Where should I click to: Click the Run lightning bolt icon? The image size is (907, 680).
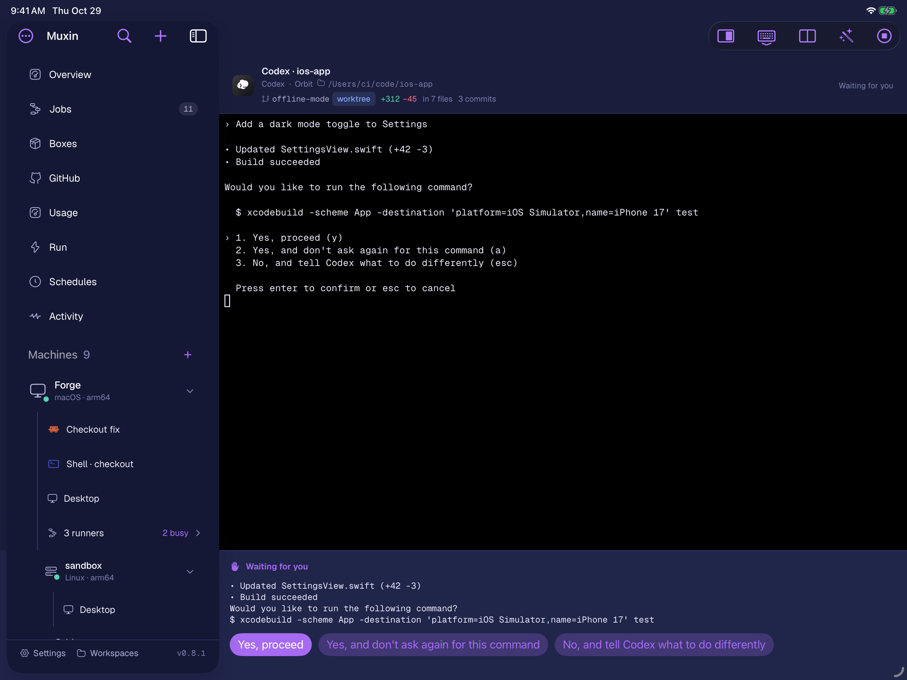[x=35, y=247]
